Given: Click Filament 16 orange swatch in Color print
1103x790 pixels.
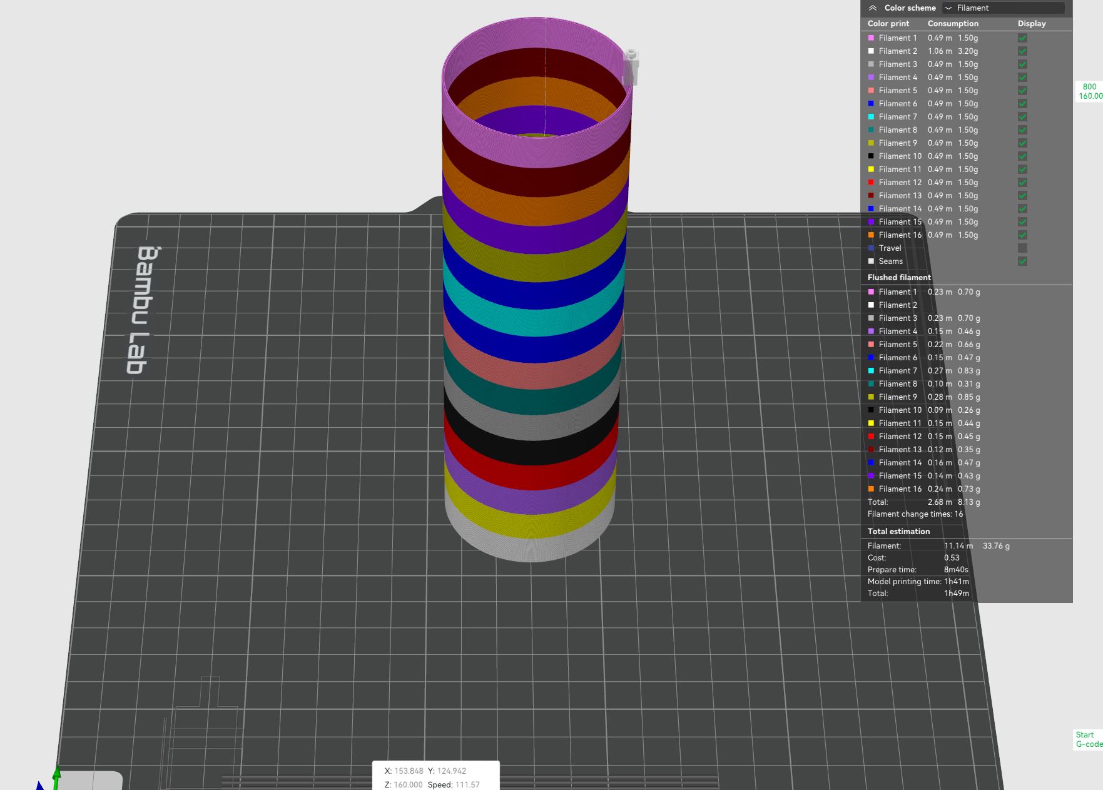Looking at the screenshot, I should point(871,235).
